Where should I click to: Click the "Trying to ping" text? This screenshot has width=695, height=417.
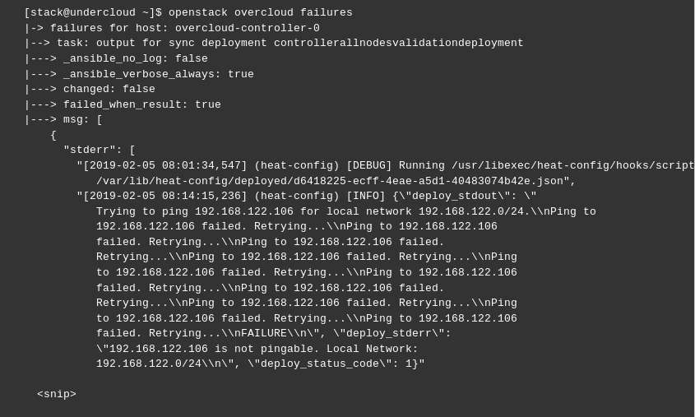[141, 211]
